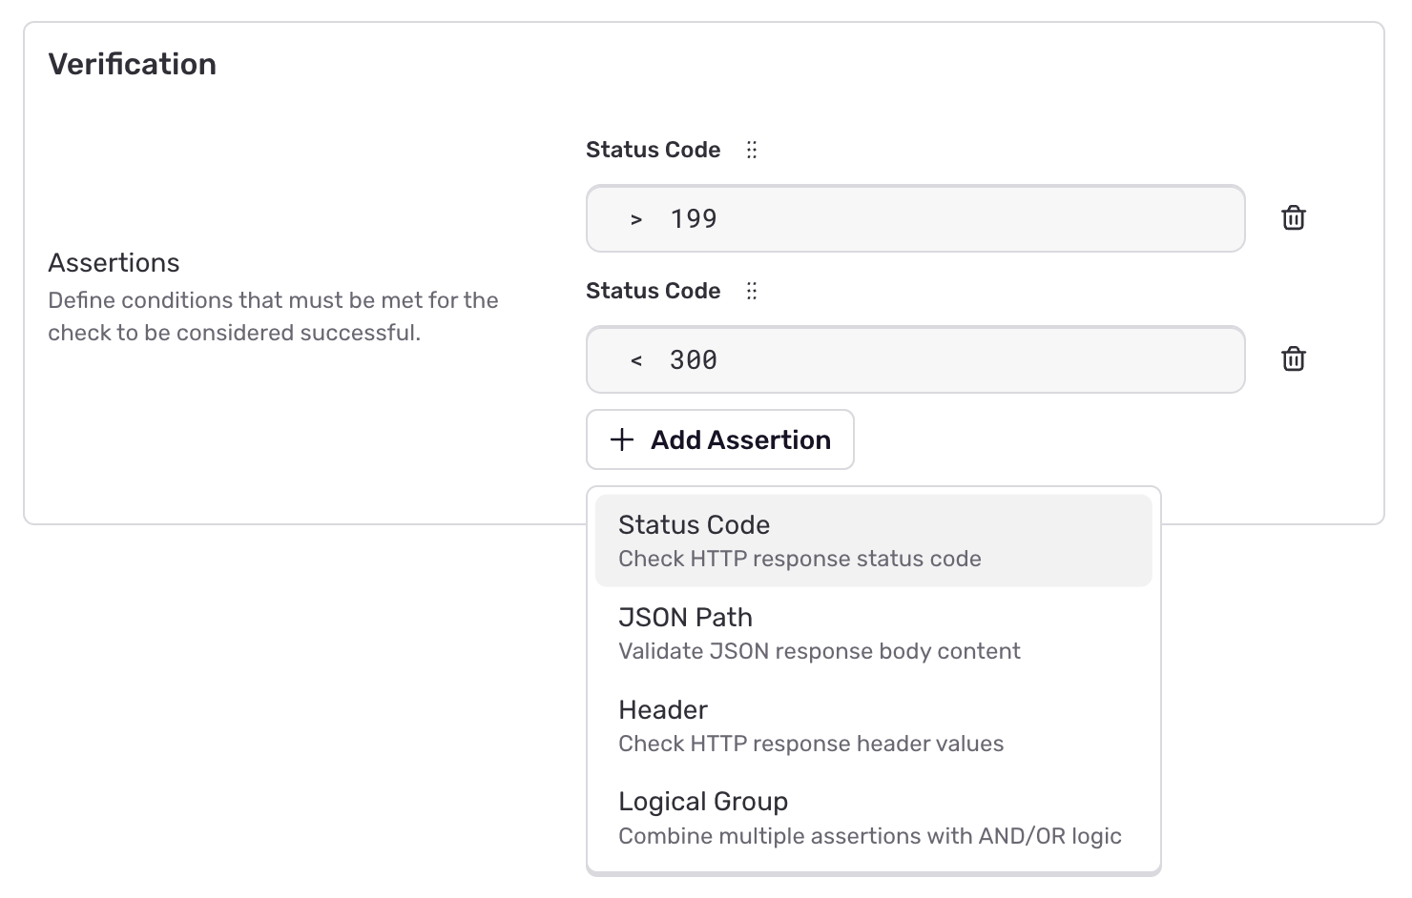
Task: Delete the status code < 300 assertion
Action: click(1293, 359)
